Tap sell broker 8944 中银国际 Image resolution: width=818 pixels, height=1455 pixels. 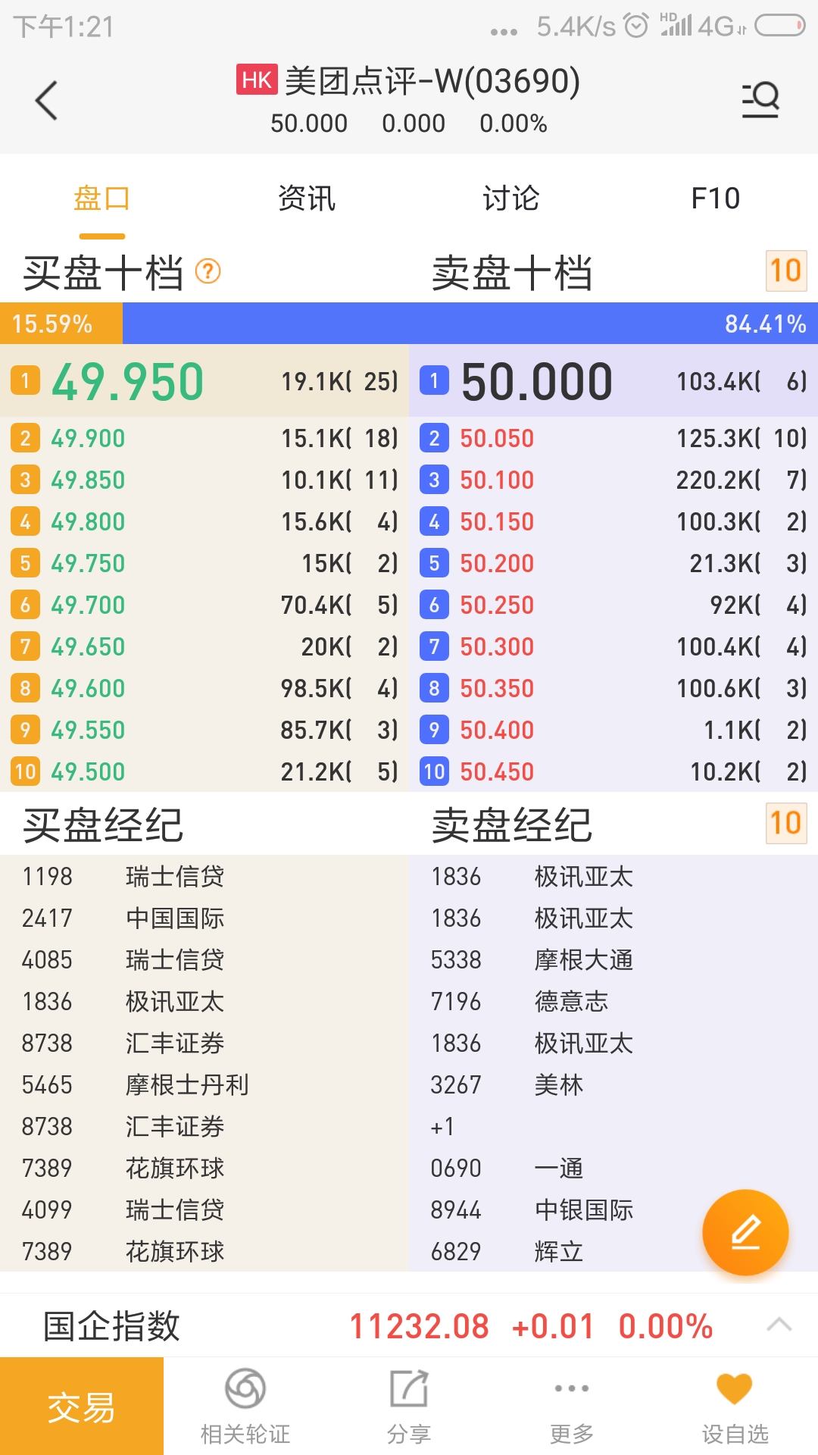[x=532, y=1209]
